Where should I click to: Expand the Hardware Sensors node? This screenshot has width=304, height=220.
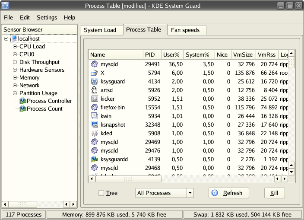pyautogui.click(x=15, y=70)
